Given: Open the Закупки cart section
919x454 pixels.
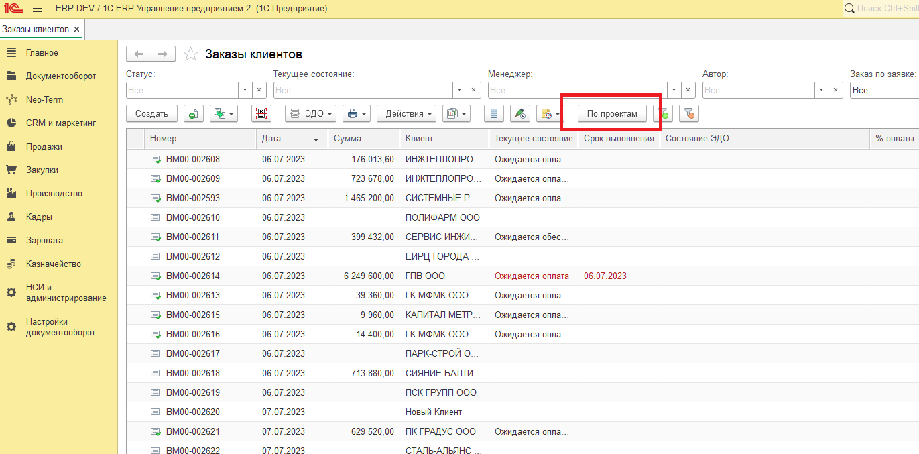Looking at the screenshot, I should pyautogui.click(x=42, y=170).
